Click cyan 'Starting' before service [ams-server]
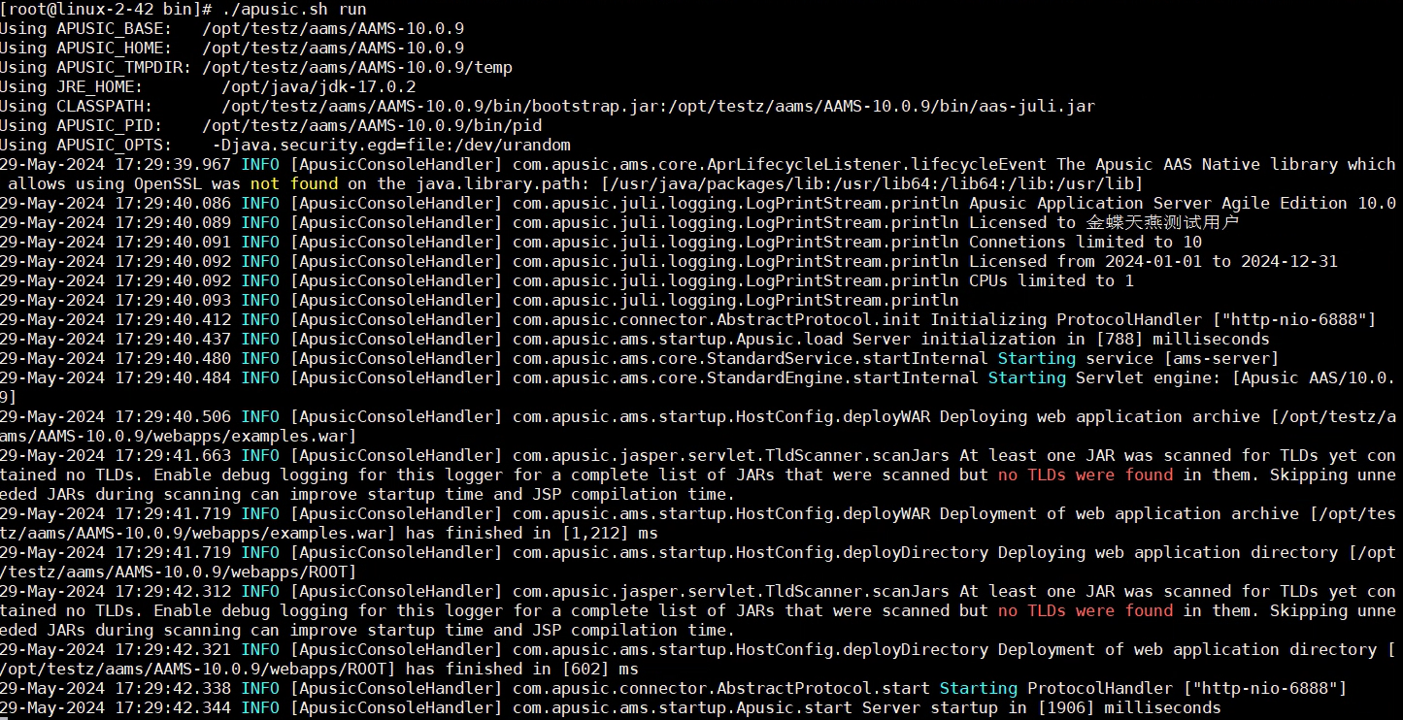This screenshot has width=1403, height=720. click(x=1036, y=358)
